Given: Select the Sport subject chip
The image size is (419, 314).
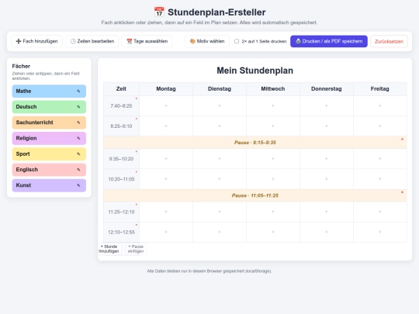Looking at the screenshot, I should click(49, 154).
